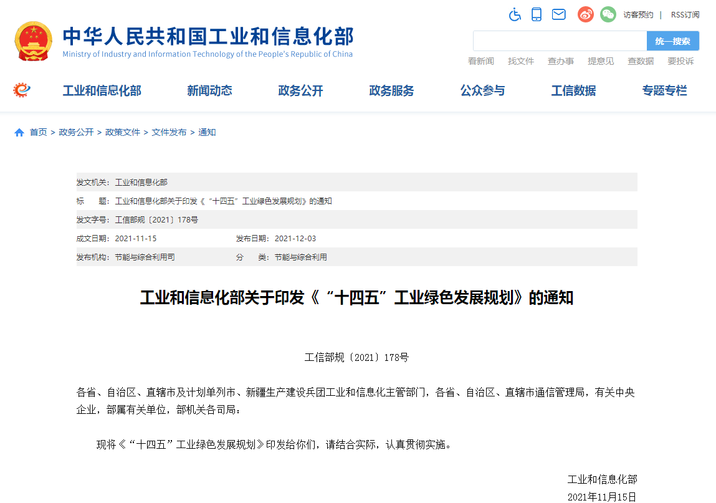
Task: Navigate to 政策文件 in breadcrumb
Action: pyautogui.click(x=123, y=133)
